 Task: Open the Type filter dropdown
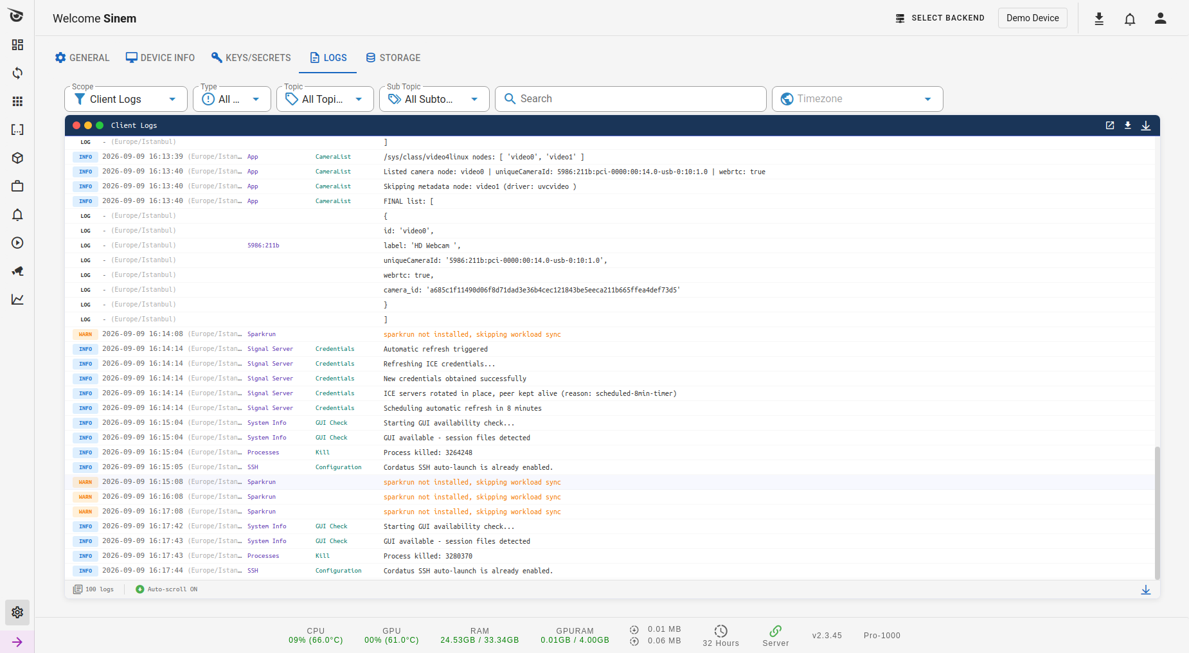pos(232,99)
